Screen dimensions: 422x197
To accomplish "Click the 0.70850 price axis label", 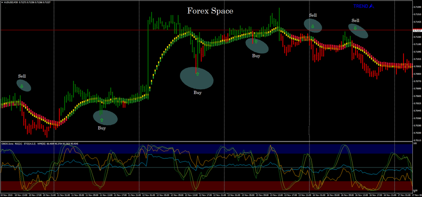I will [x=417, y=74].
